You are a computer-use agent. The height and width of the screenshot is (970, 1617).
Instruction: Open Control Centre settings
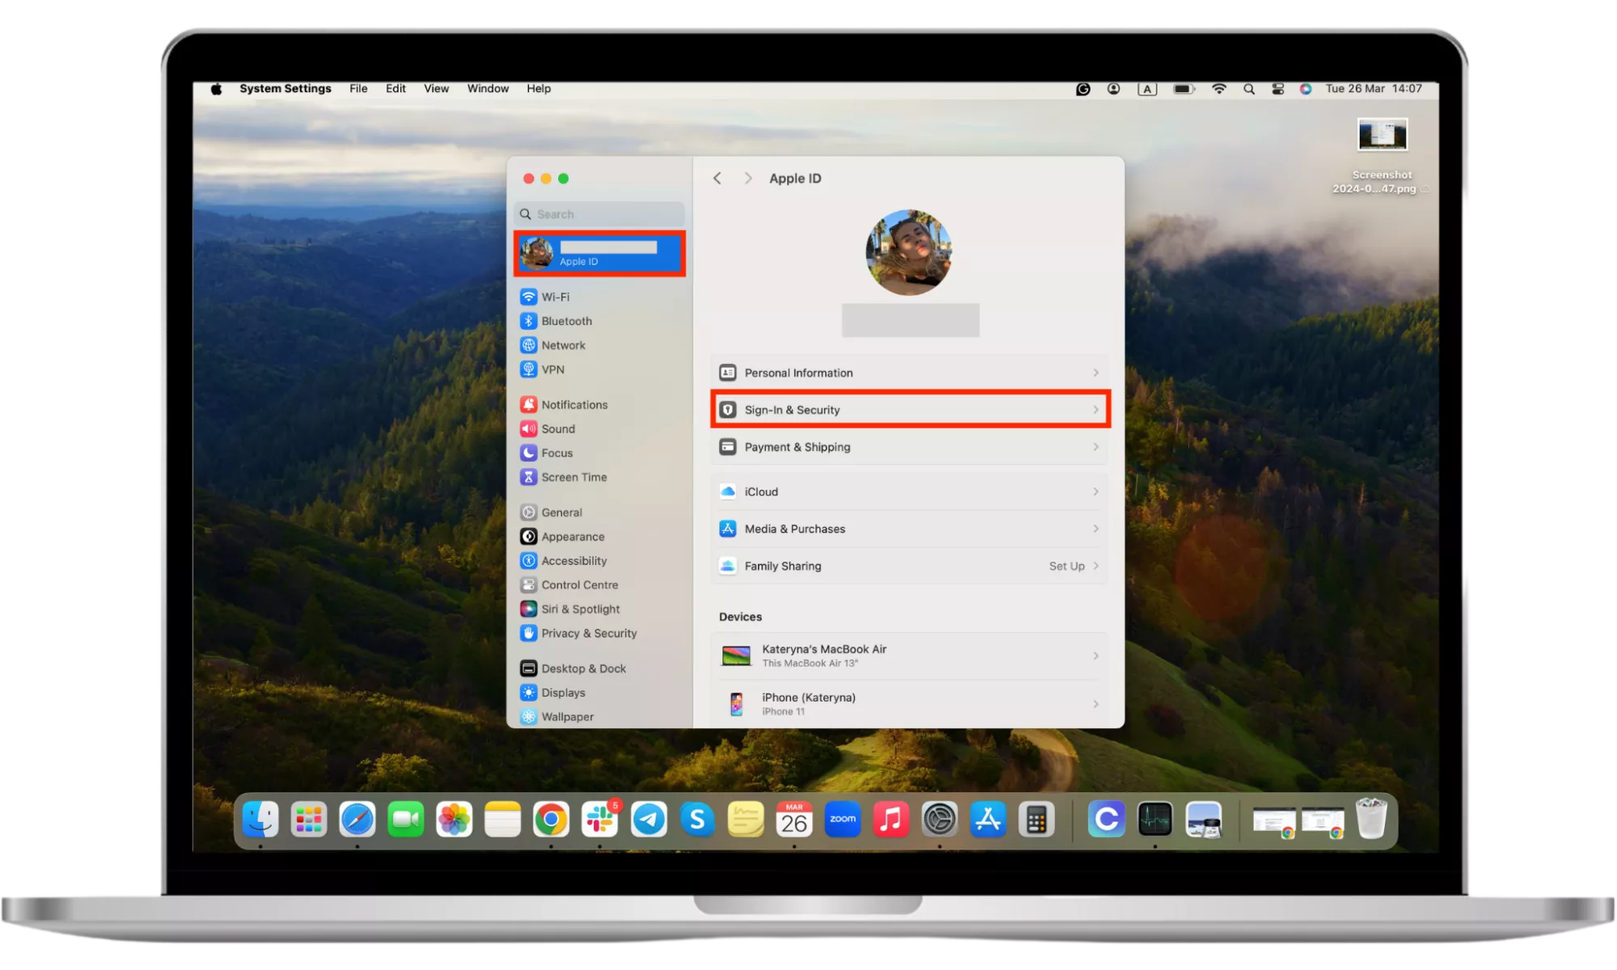tap(579, 584)
